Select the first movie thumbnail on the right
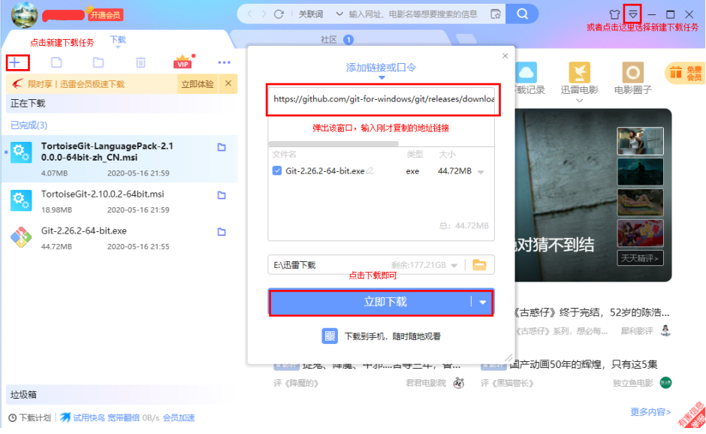The height and width of the screenshot is (434, 706). tap(640, 141)
